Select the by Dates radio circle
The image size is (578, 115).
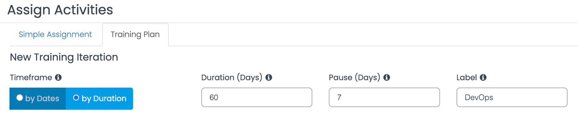[x=20, y=98]
